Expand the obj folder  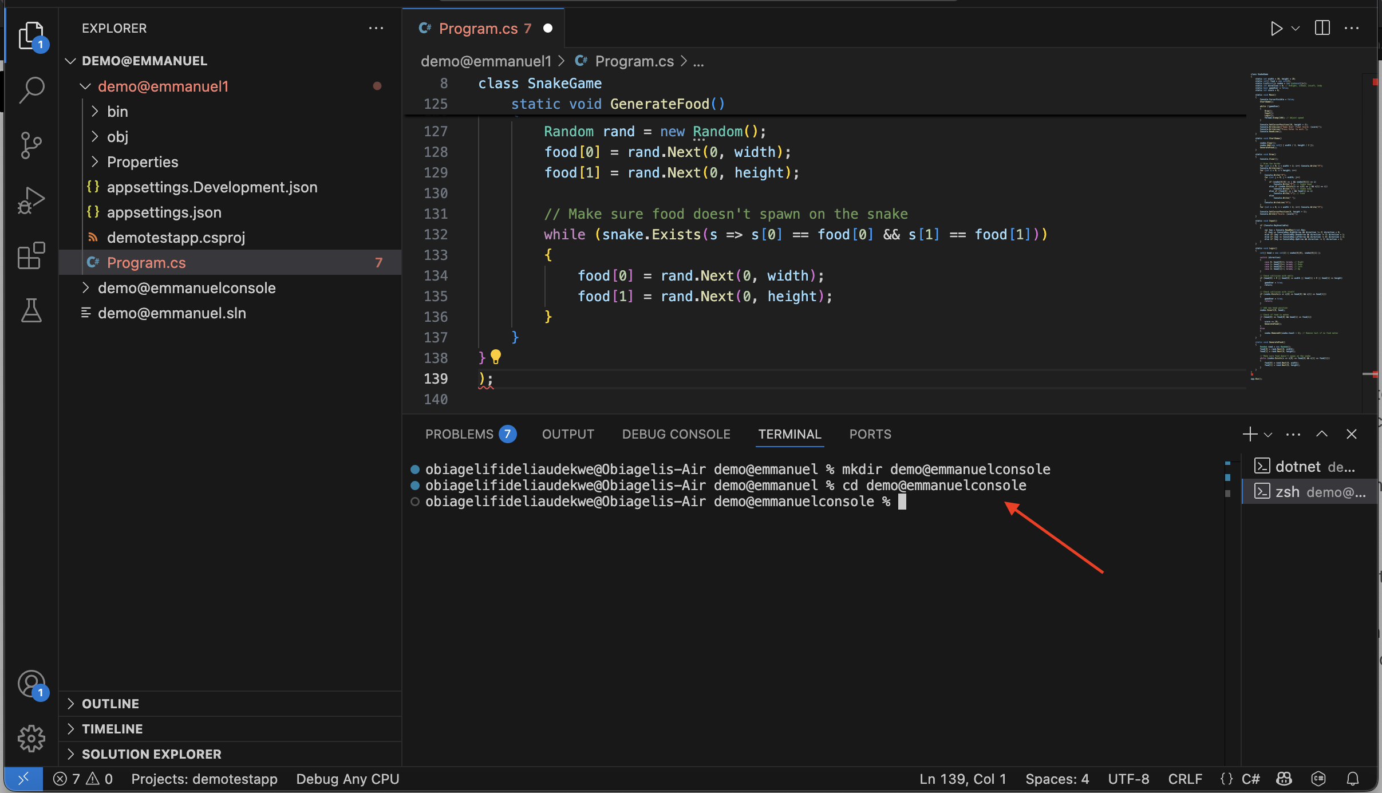[230, 136]
